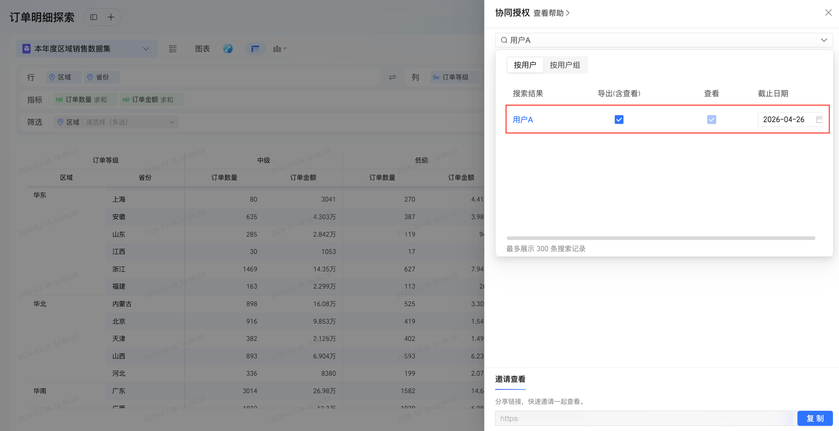Open the bar chart type menu
Image resolution: width=839 pixels, height=431 pixels.
click(279, 49)
